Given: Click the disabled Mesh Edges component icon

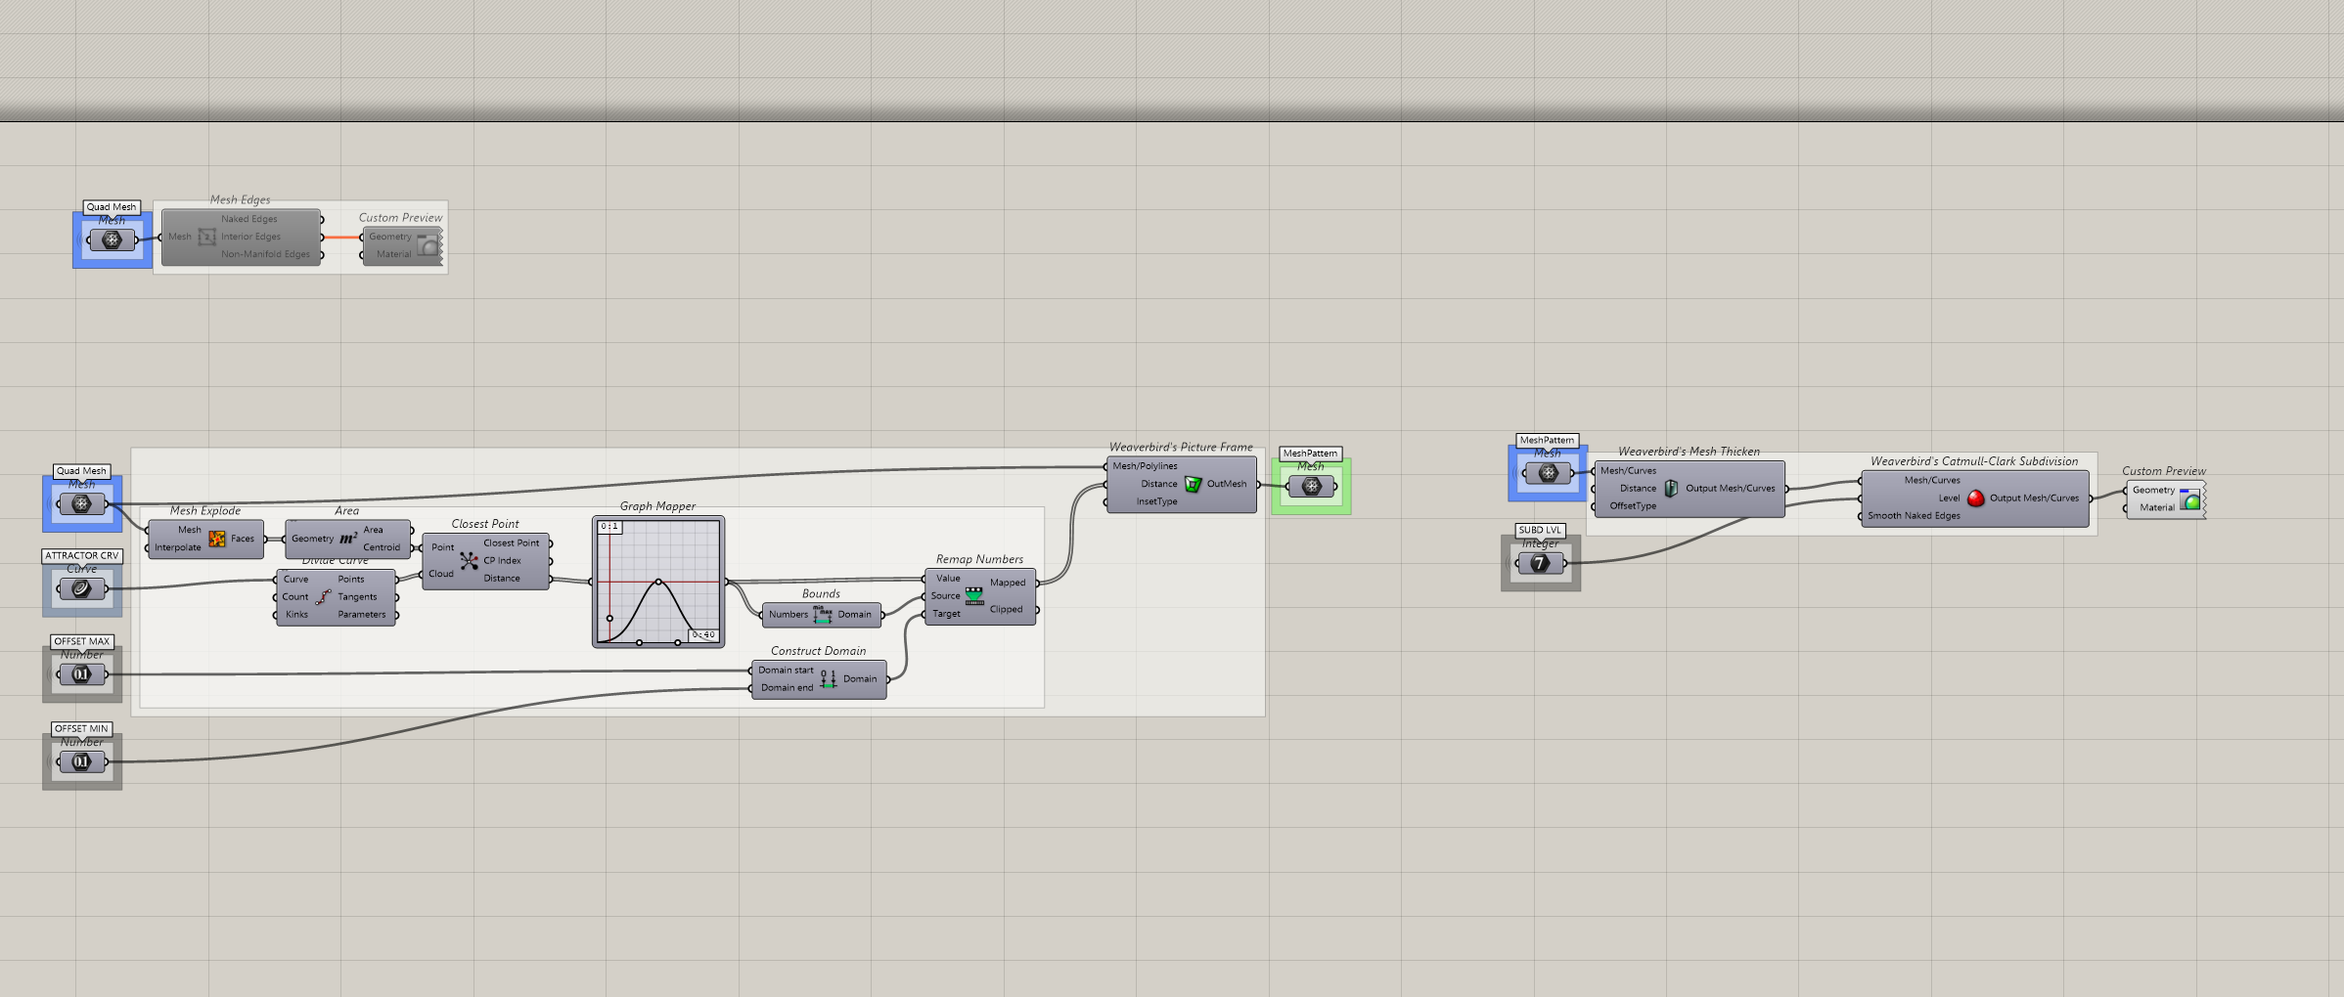Looking at the screenshot, I should tap(206, 237).
